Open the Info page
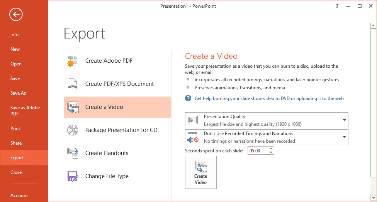 tap(14, 35)
